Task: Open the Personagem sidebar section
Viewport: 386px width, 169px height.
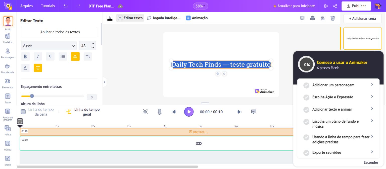Action: [x=8, y=53]
